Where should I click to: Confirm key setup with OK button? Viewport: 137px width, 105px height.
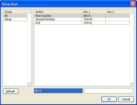point(109,99)
